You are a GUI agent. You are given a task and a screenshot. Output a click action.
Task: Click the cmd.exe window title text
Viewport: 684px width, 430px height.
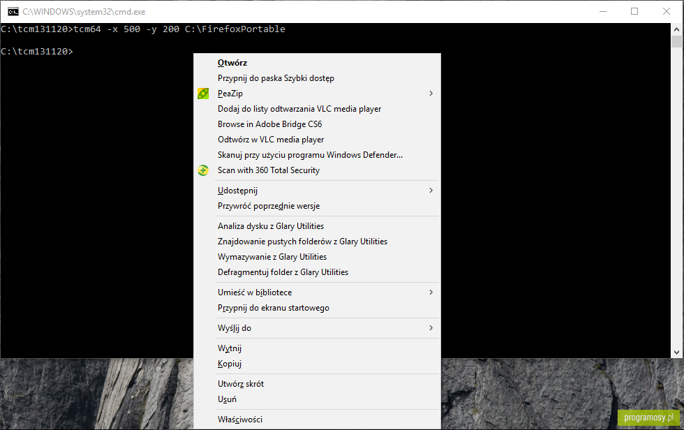click(84, 12)
